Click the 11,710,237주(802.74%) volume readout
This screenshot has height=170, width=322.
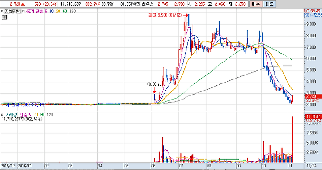tap(22, 119)
